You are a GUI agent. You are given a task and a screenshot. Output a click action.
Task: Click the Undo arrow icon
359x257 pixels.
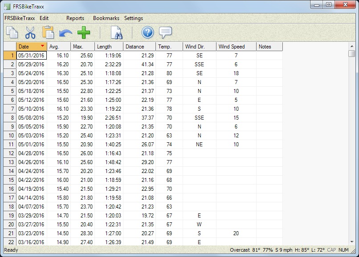[x=66, y=33]
